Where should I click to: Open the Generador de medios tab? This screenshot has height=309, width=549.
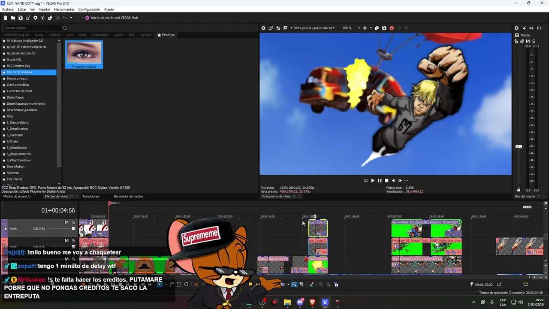click(x=128, y=196)
